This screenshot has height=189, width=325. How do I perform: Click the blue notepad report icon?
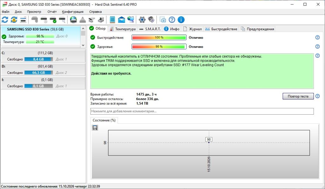pyautogui.click(x=112, y=20)
